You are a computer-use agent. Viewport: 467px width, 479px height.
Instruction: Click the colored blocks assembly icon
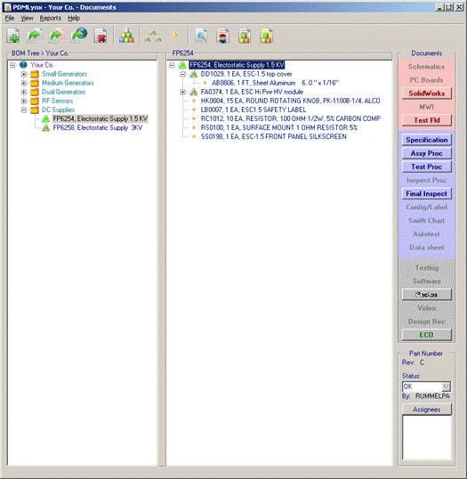(126, 36)
